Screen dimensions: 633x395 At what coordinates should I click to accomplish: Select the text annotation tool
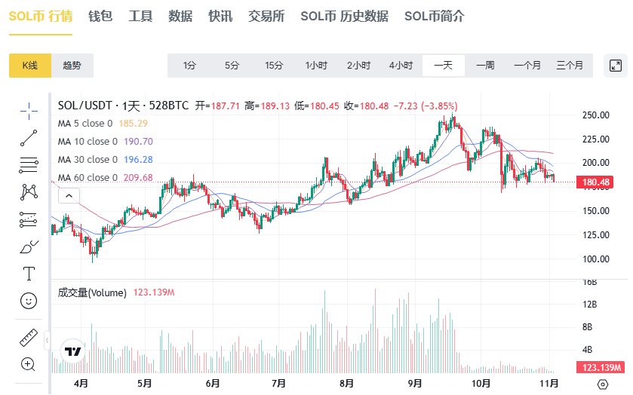tap(29, 273)
